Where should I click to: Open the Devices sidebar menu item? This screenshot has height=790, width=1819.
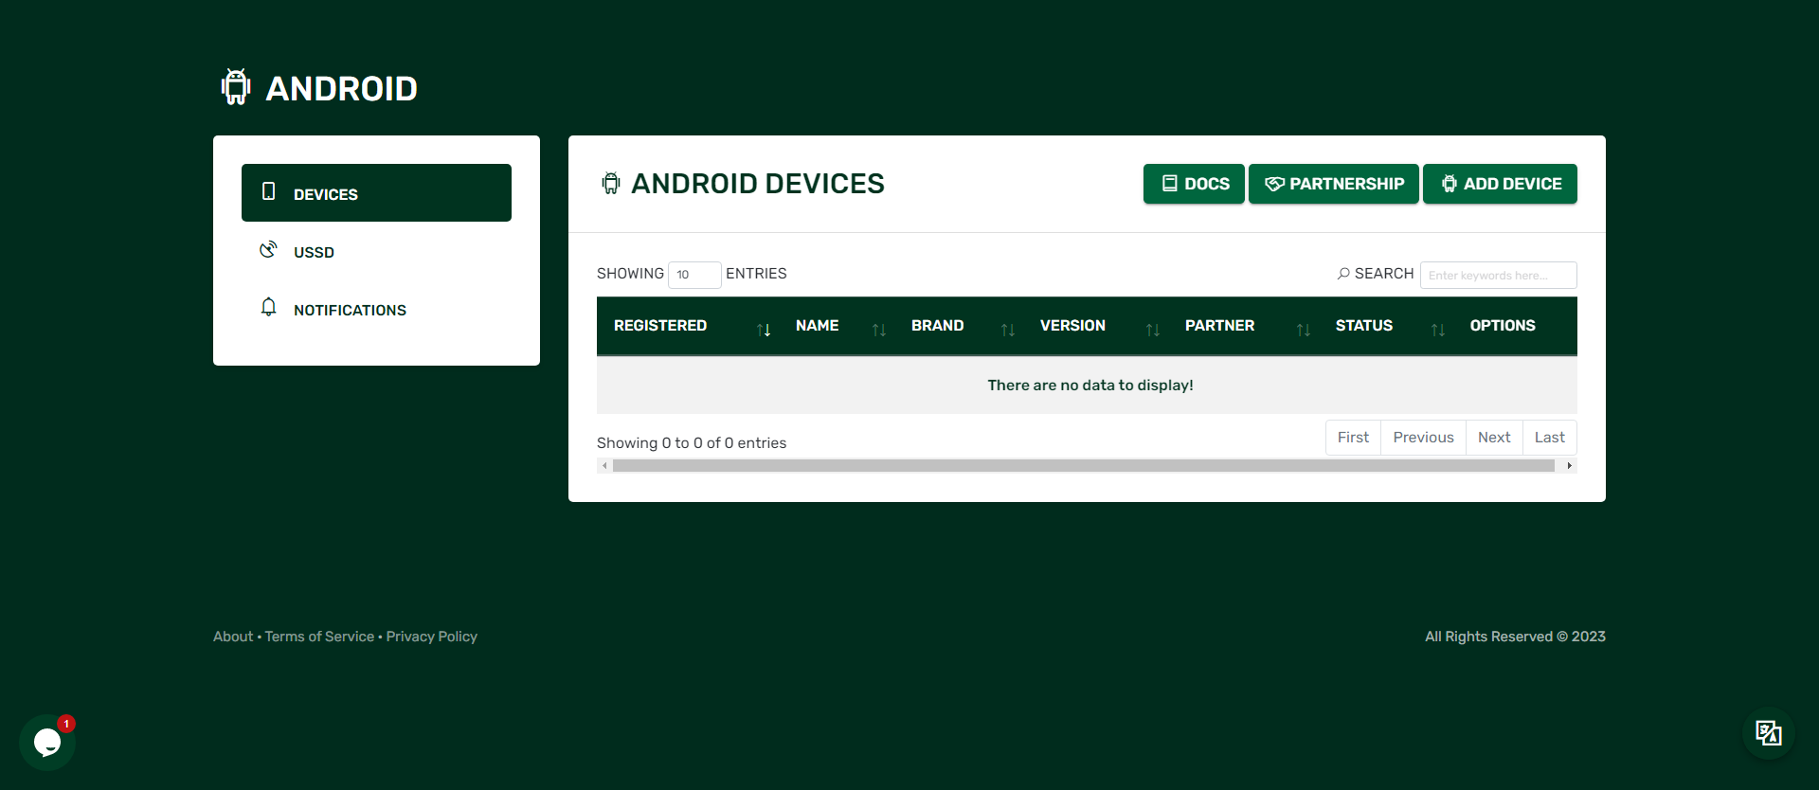pos(376,193)
